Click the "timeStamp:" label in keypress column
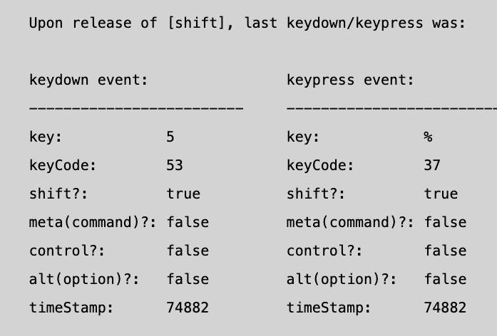 click(x=329, y=308)
